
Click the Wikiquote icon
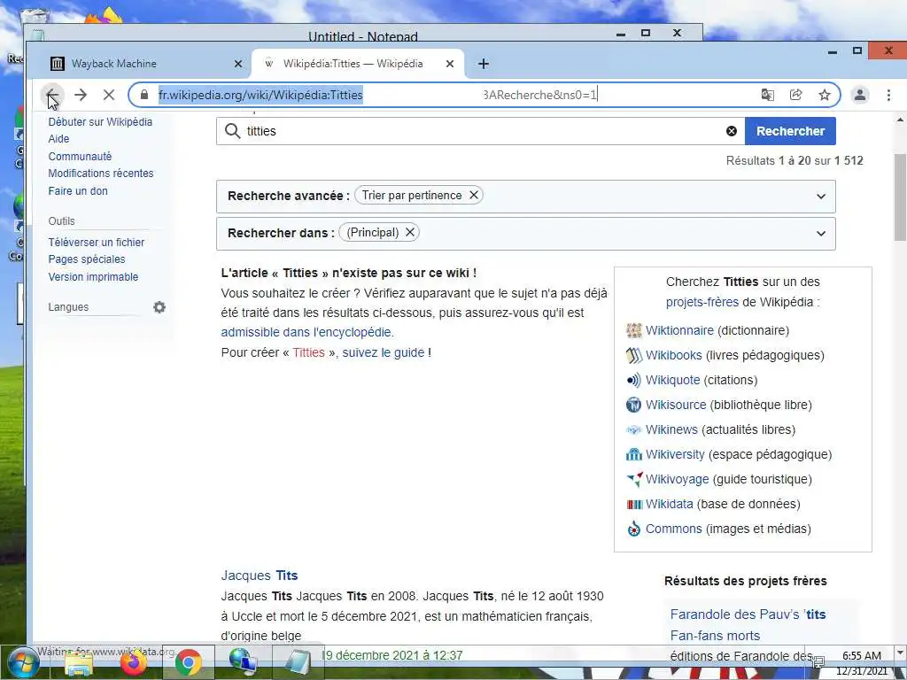pyautogui.click(x=634, y=380)
